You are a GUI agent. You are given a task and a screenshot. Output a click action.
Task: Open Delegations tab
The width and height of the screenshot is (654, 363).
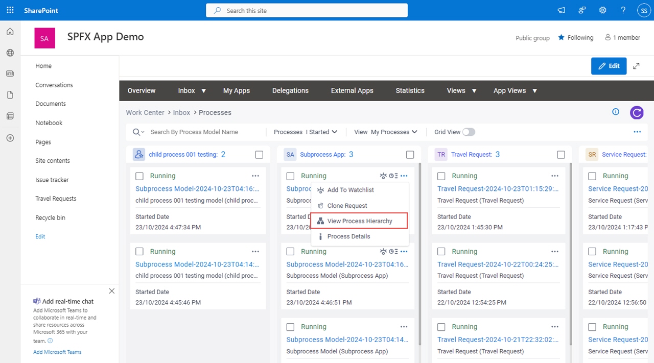pos(290,90)
